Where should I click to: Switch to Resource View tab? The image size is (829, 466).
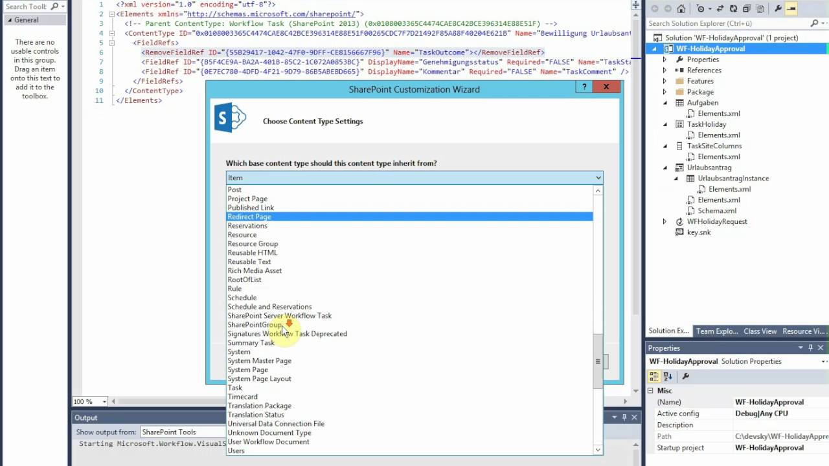(x=804, y=331)
